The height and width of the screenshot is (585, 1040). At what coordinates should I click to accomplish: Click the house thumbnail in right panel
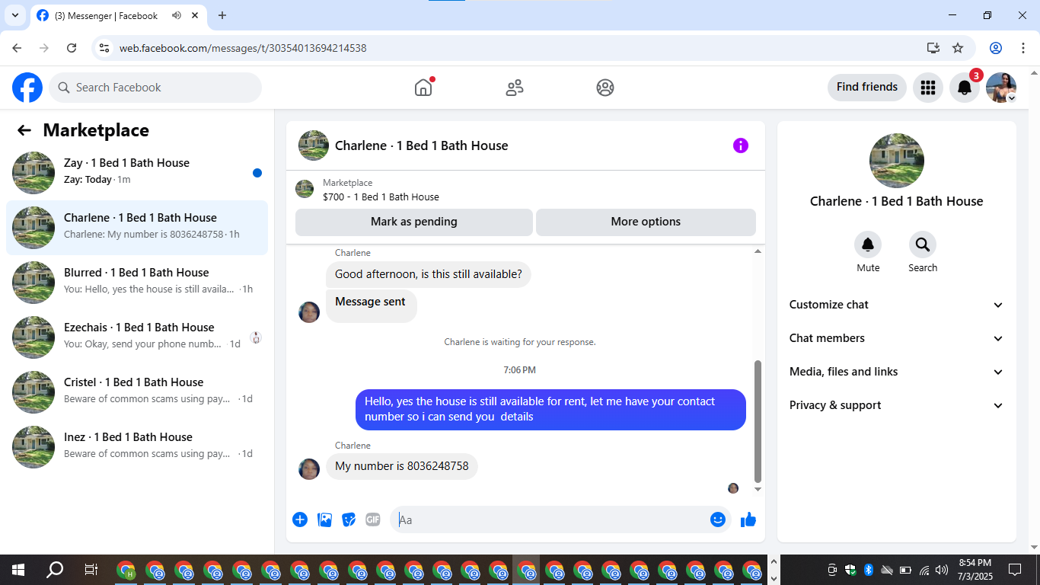pyautogui.click(x=897, y=161)
